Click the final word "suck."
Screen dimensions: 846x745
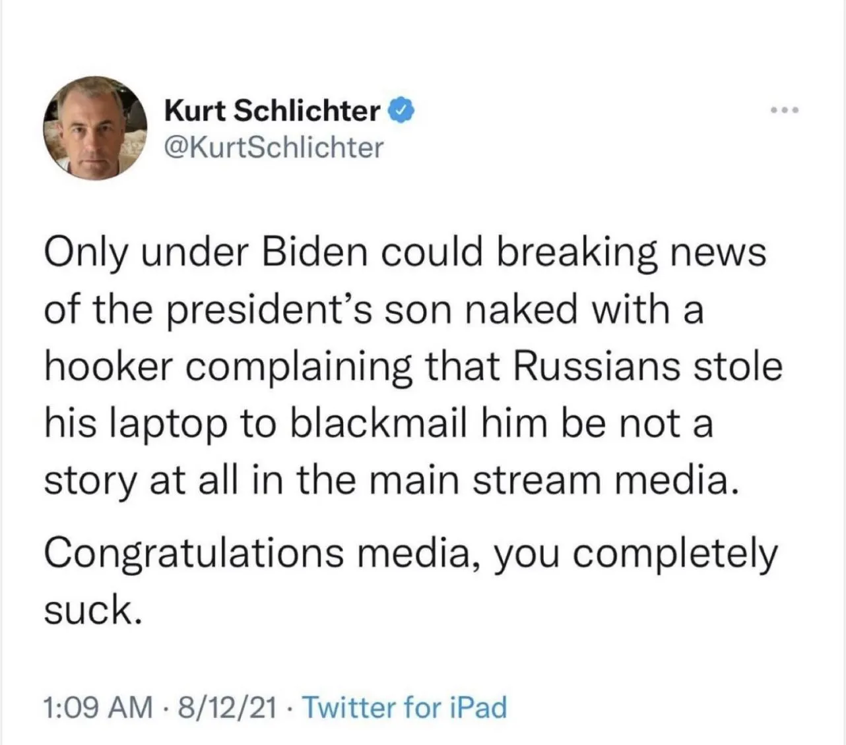point(92,610)
